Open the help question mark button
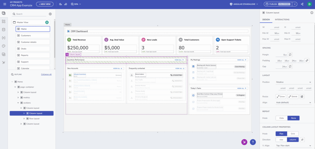This screenshot has width=315, height=149. click(x=253, y=142)
